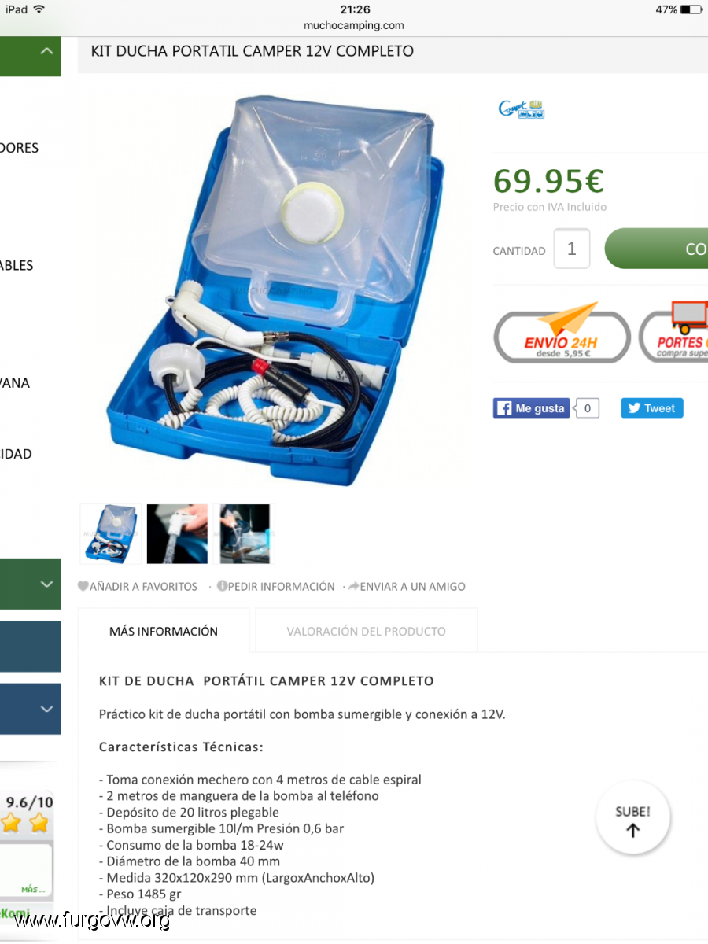This screenshot has width=708, height=944.
Task: Click the heart icon Añadir a favoritos
Action: (83, 586)
